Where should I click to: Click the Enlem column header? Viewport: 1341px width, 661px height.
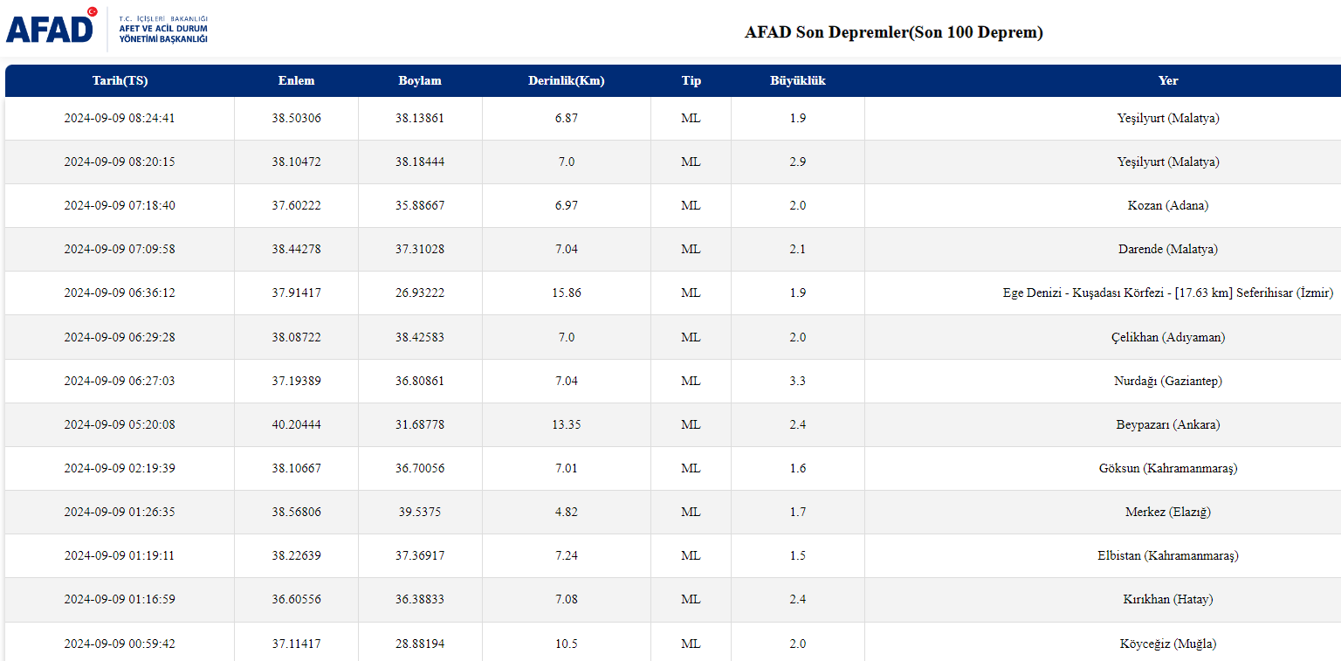[296, 80]
